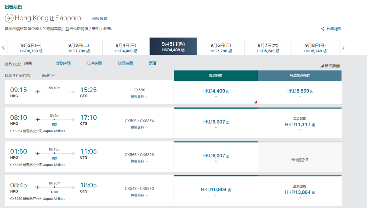The height and width of the screenshot is (208, 367).
Task: Click the 5h 10m duration label
Action: click(x=54, y=88)
